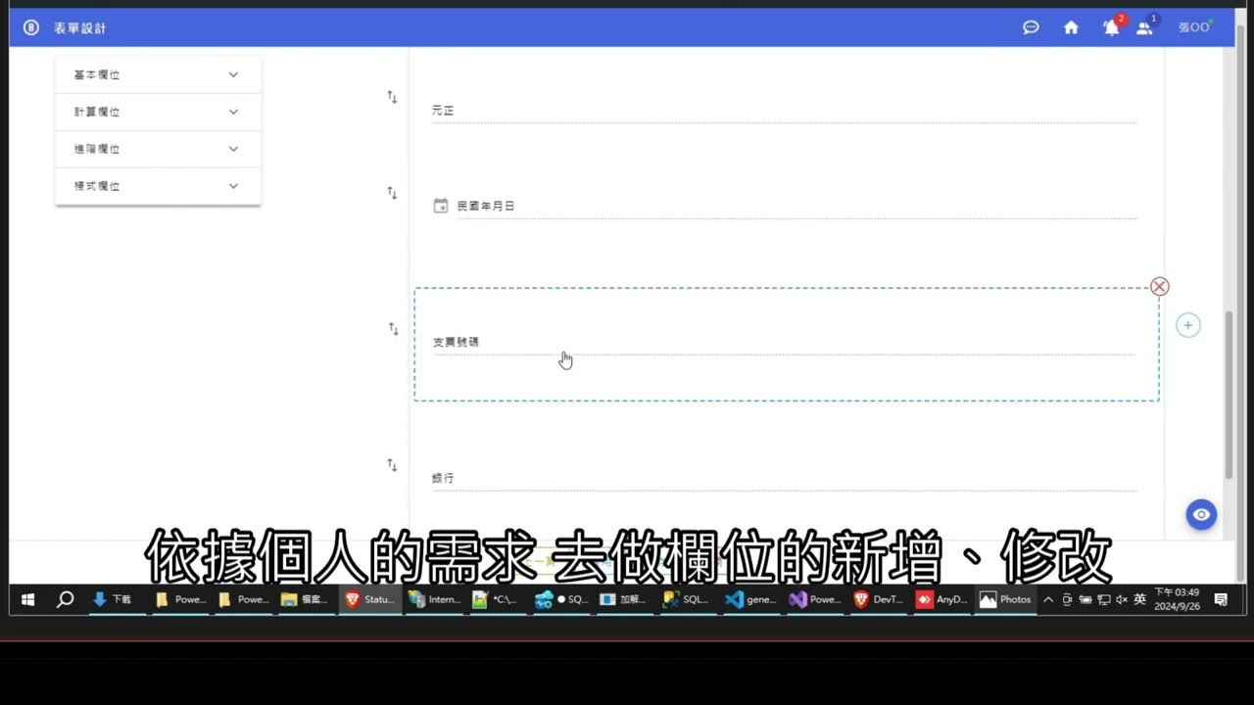Select the 計算欄位 category label
Viewport: 1254px width, 705px height.
97,112
